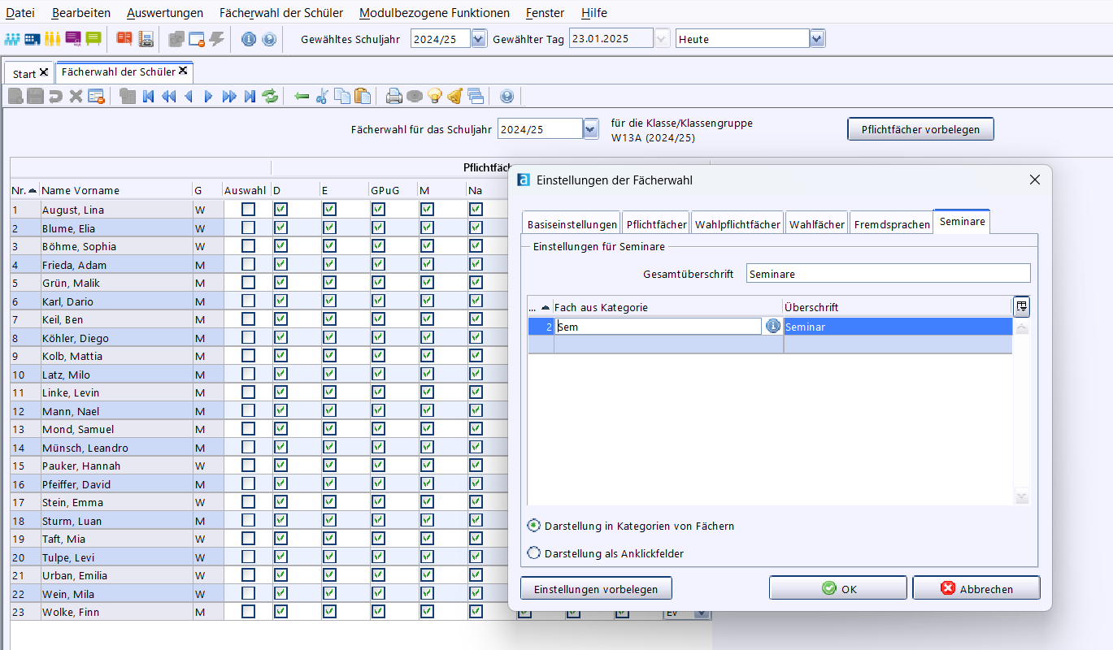Click Pflichtfächer vorbelegen button
The width and height of the screenshot is (1113, 650).
[x=920, y=129]
